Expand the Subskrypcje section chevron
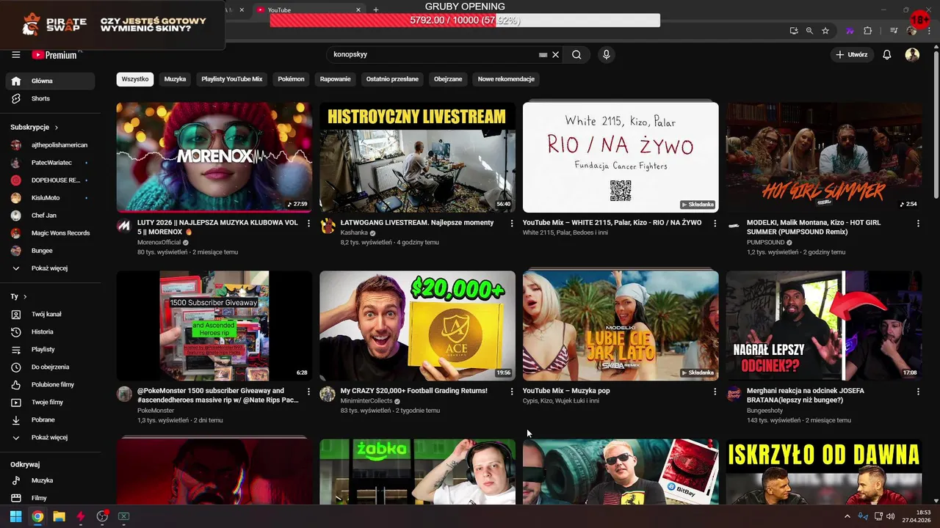The width and height of the screenshot is (940, 528). (x=57, y=128)
